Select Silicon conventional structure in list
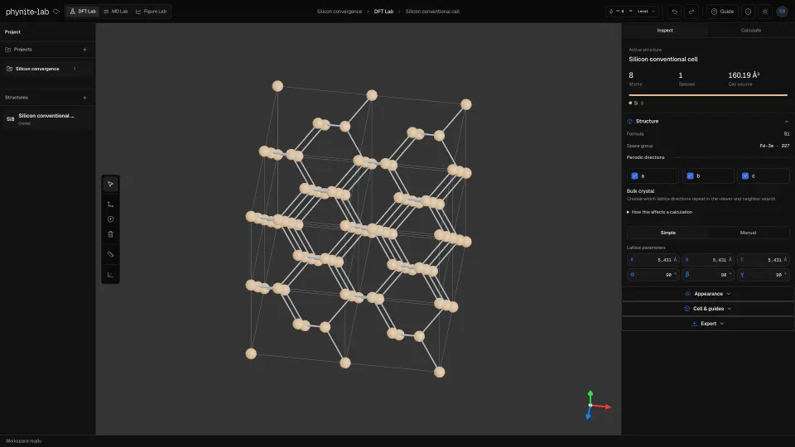Image resolution: width=795 pixels, height=447 pixels. (x=47, y=118)
